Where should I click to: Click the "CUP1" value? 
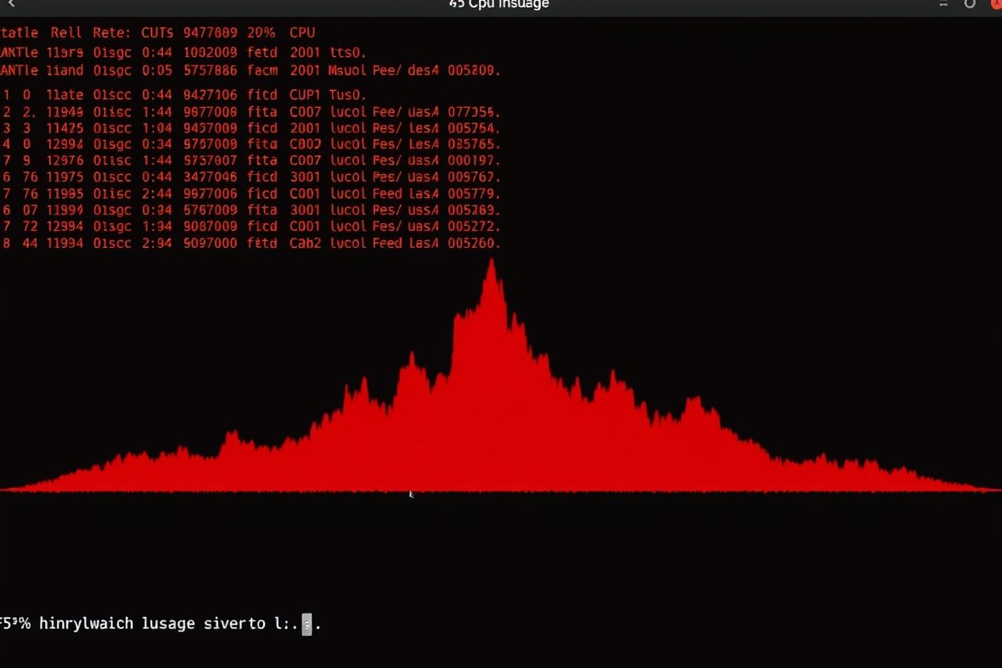305,94
